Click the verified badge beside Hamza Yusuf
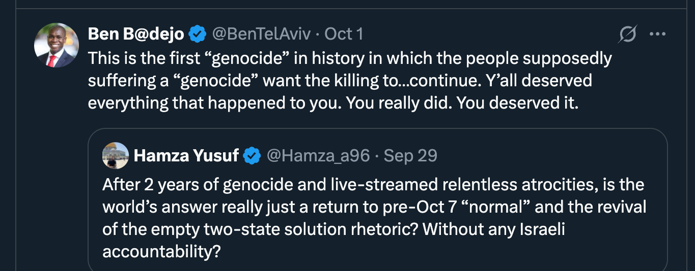Viewport: 695px width, 271px height. pyautogui.click(x=252, y=156)
